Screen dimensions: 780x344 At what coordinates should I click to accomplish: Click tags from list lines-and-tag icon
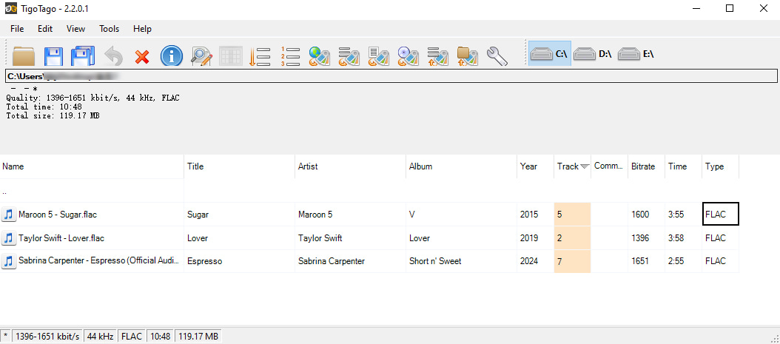[349, 56]
